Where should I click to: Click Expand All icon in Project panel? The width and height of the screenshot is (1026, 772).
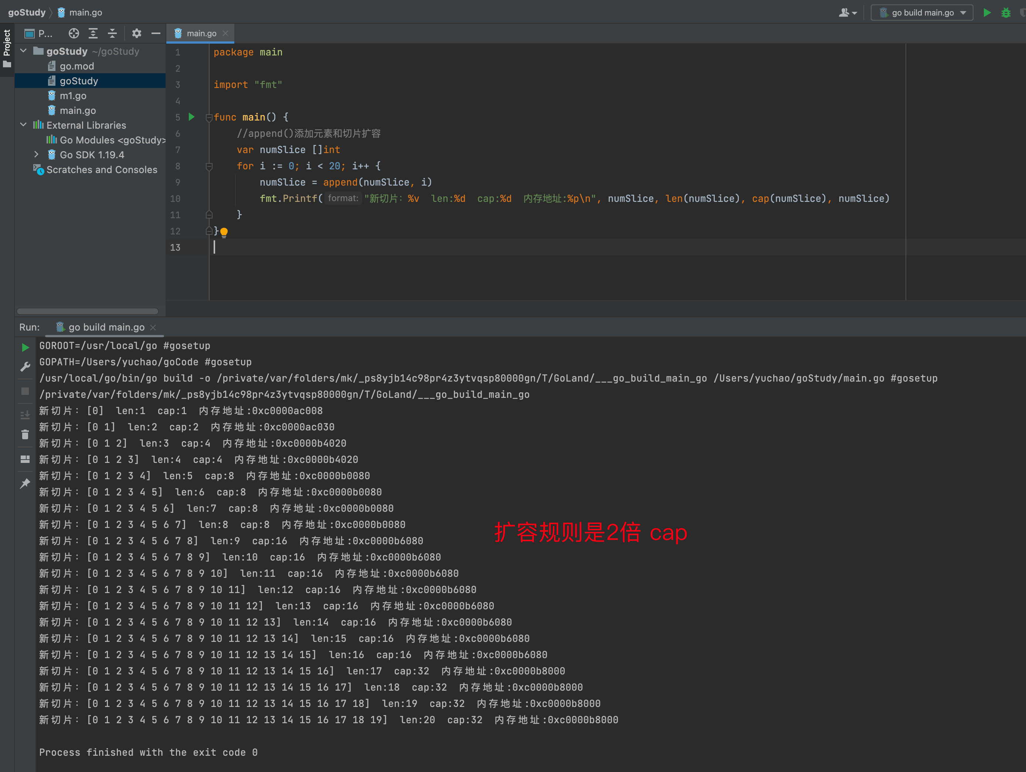point(93,33)
